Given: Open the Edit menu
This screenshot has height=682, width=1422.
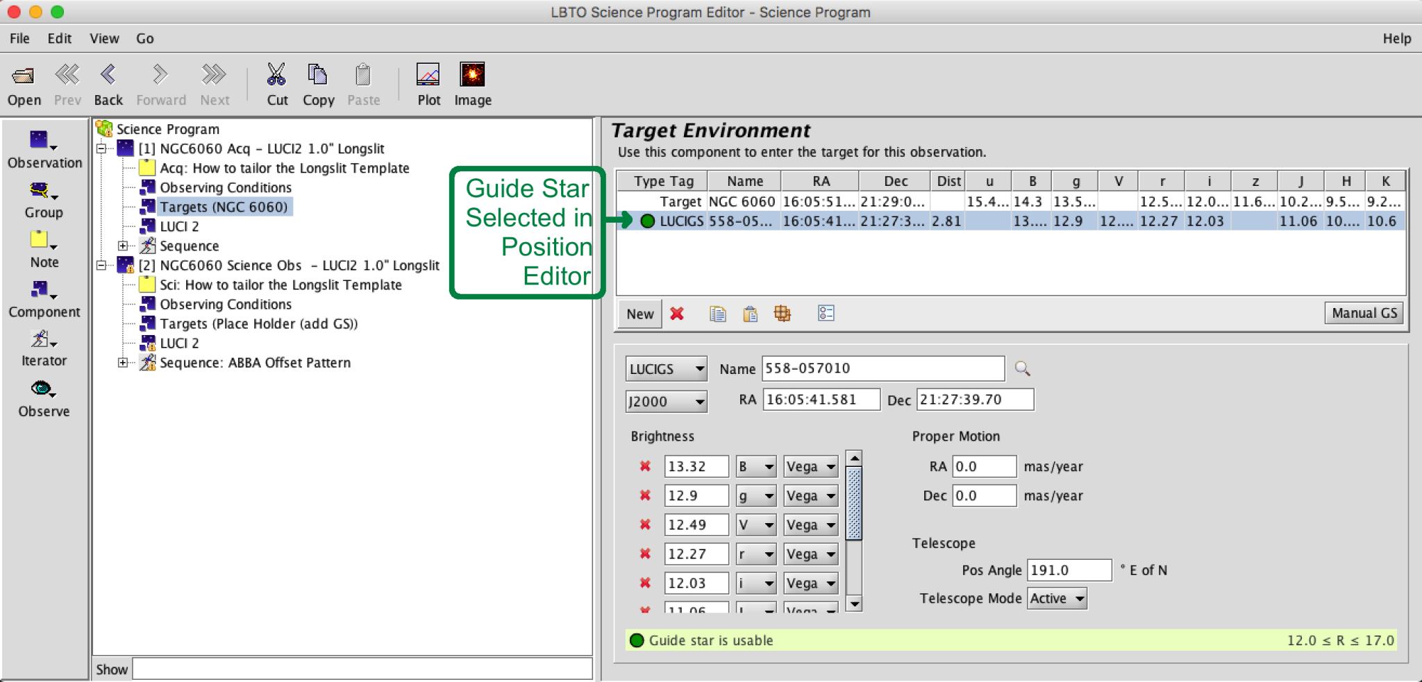Looking at the screenshot, I should pos(60,38).
